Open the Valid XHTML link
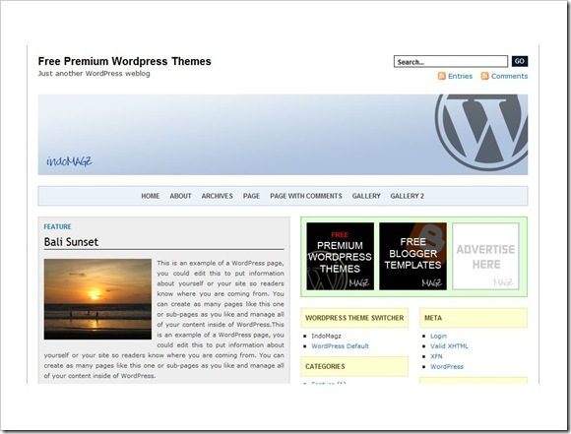 pos(449,345)
